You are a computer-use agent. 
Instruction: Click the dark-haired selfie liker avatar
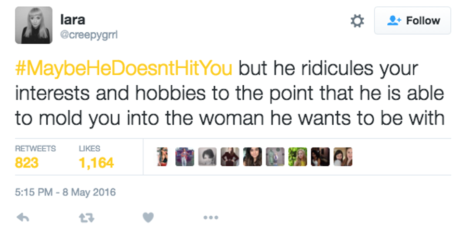pyautogui.click(x=253, y=157)
